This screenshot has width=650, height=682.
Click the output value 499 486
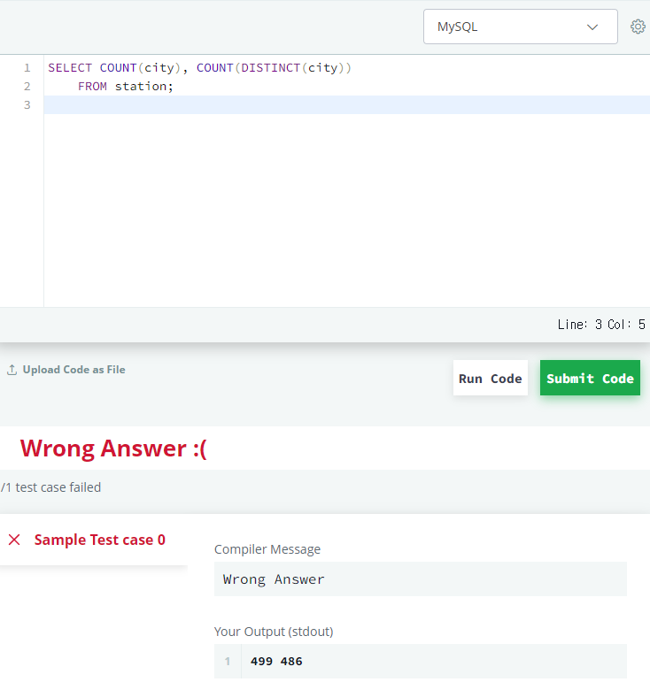(276, 662)
